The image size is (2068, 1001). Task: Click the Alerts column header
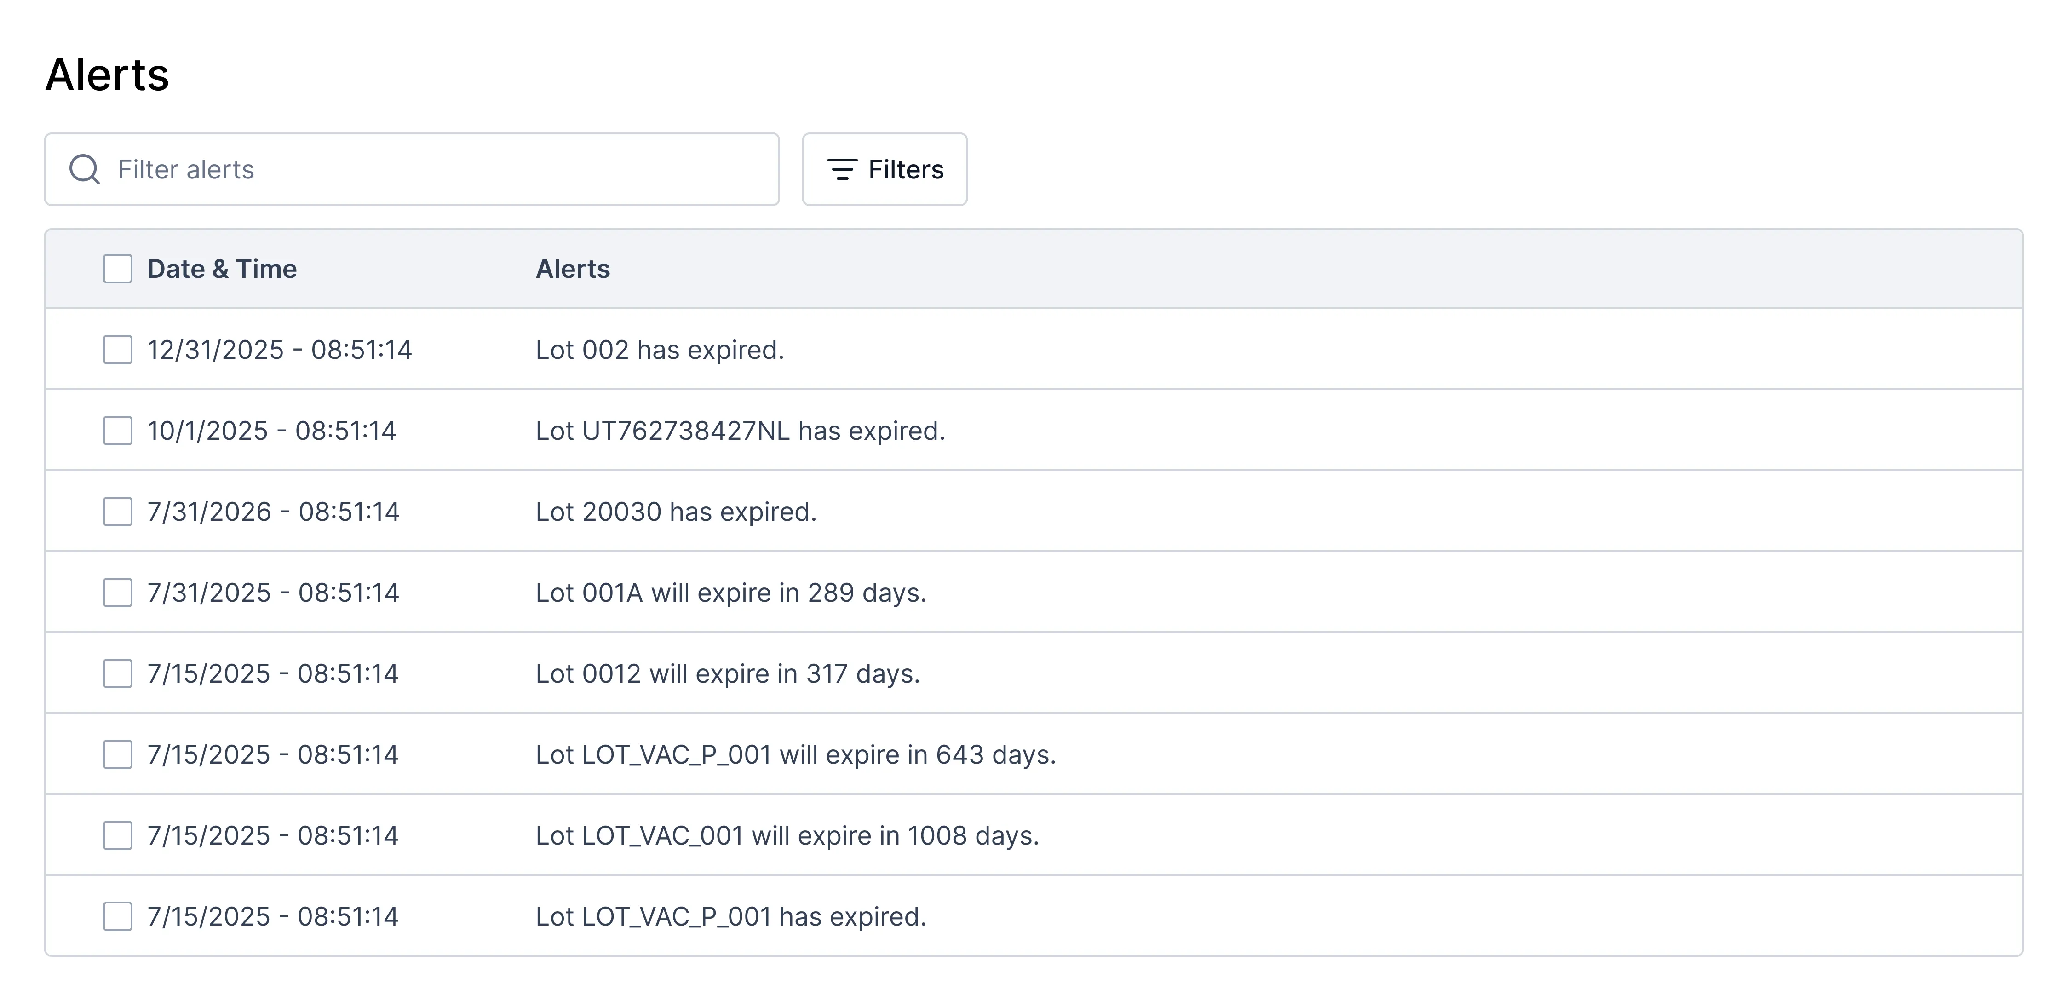point(572,269)
